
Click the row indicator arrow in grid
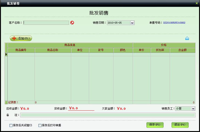tap(6, 54)
